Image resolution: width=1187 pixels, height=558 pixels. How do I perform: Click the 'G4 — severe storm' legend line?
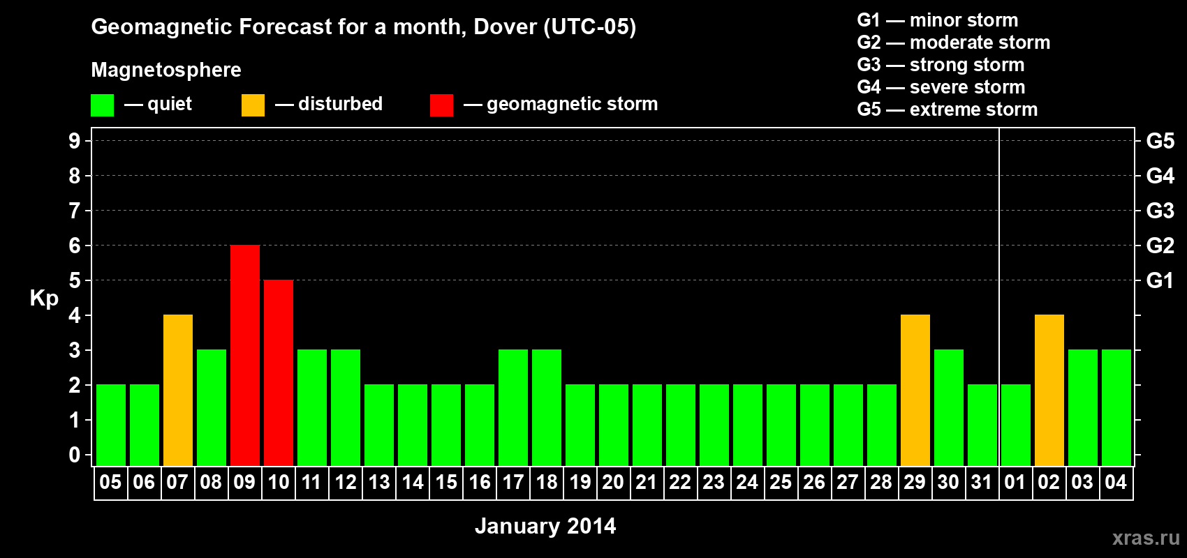tap(941, 87)
